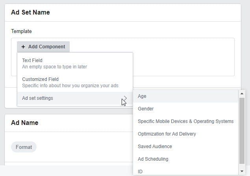Click the Add Component button

point(43,47)
